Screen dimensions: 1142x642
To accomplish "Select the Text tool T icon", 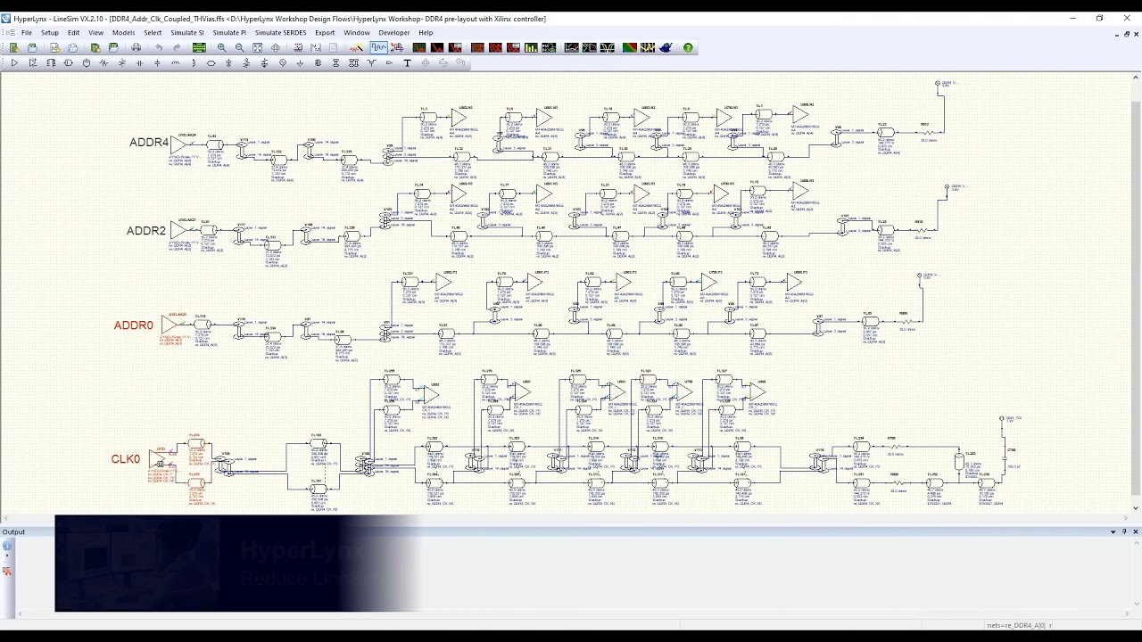I will (x=408, y=63).
